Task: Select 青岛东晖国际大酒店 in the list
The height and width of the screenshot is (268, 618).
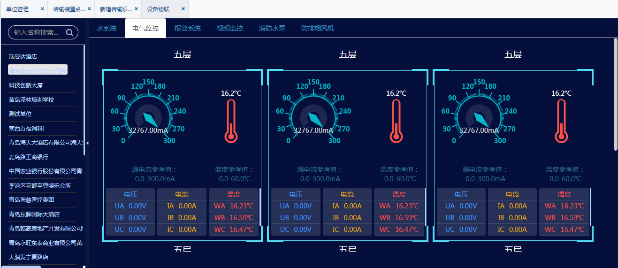Action: click(34, 214)
